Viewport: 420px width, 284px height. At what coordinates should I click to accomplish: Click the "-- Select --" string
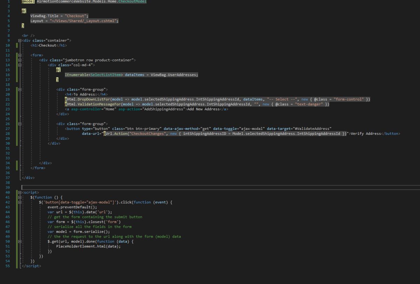point(282,99)
